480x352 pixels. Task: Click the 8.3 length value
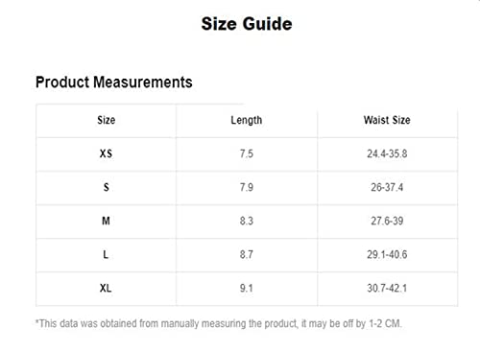[x=247, y=221]
